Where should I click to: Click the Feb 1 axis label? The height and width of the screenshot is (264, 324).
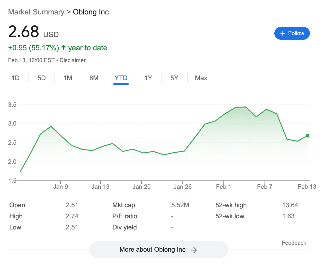click(223, 187)
